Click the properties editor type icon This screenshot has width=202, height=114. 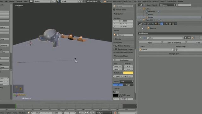140,24
